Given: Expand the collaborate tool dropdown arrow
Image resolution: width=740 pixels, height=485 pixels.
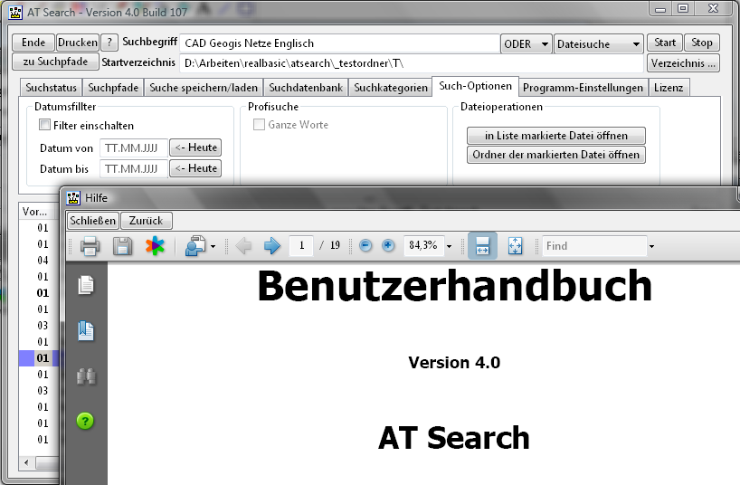Looking at the screenshot, I should click(213, 246).
